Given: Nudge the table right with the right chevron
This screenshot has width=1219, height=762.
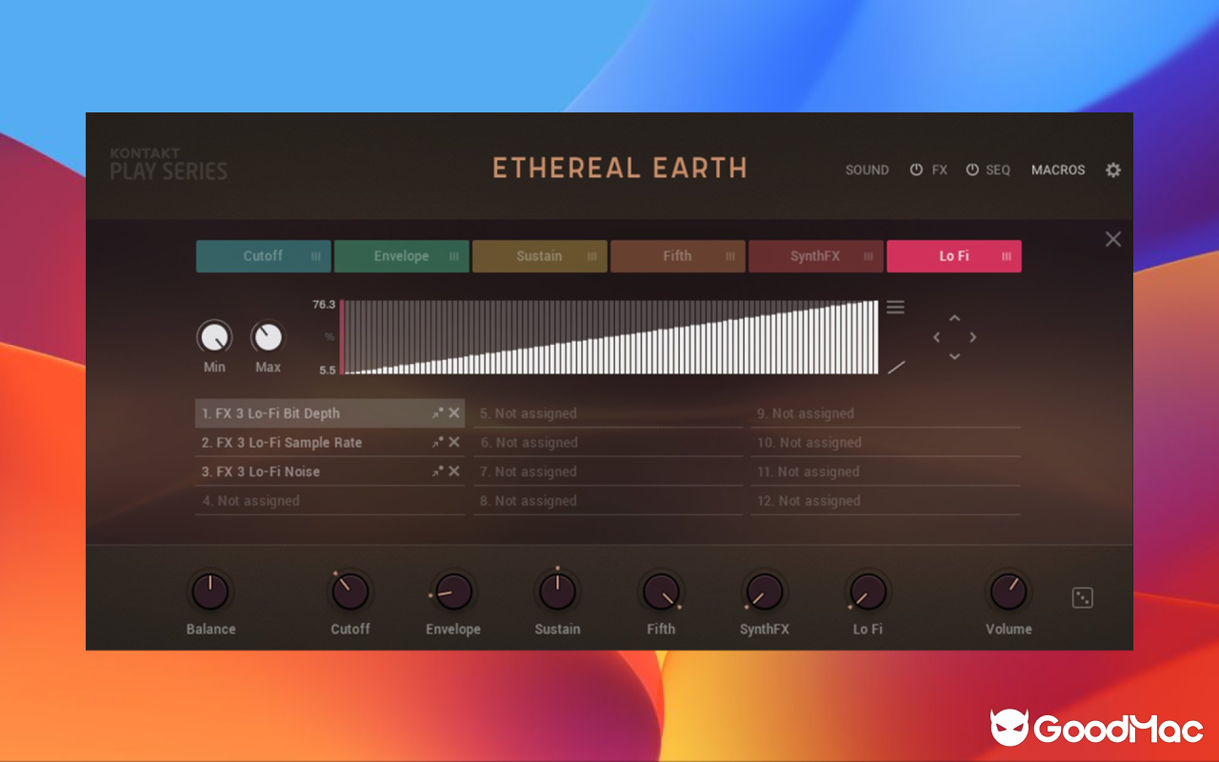Looking at the screenshot, I should coord(973,337).
